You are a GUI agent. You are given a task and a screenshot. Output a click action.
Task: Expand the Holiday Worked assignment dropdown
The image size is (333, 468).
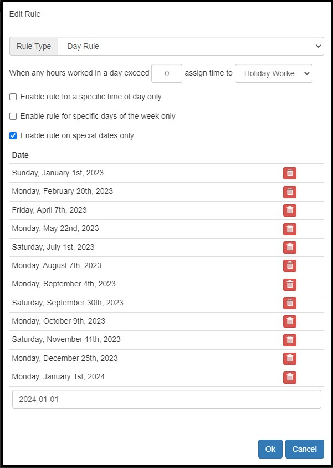coord(273,73)
